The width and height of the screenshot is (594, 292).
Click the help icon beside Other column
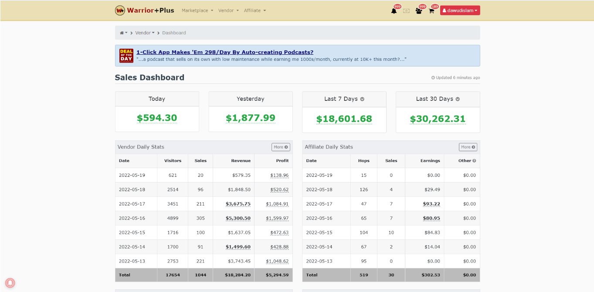click(x=474, y=161)
